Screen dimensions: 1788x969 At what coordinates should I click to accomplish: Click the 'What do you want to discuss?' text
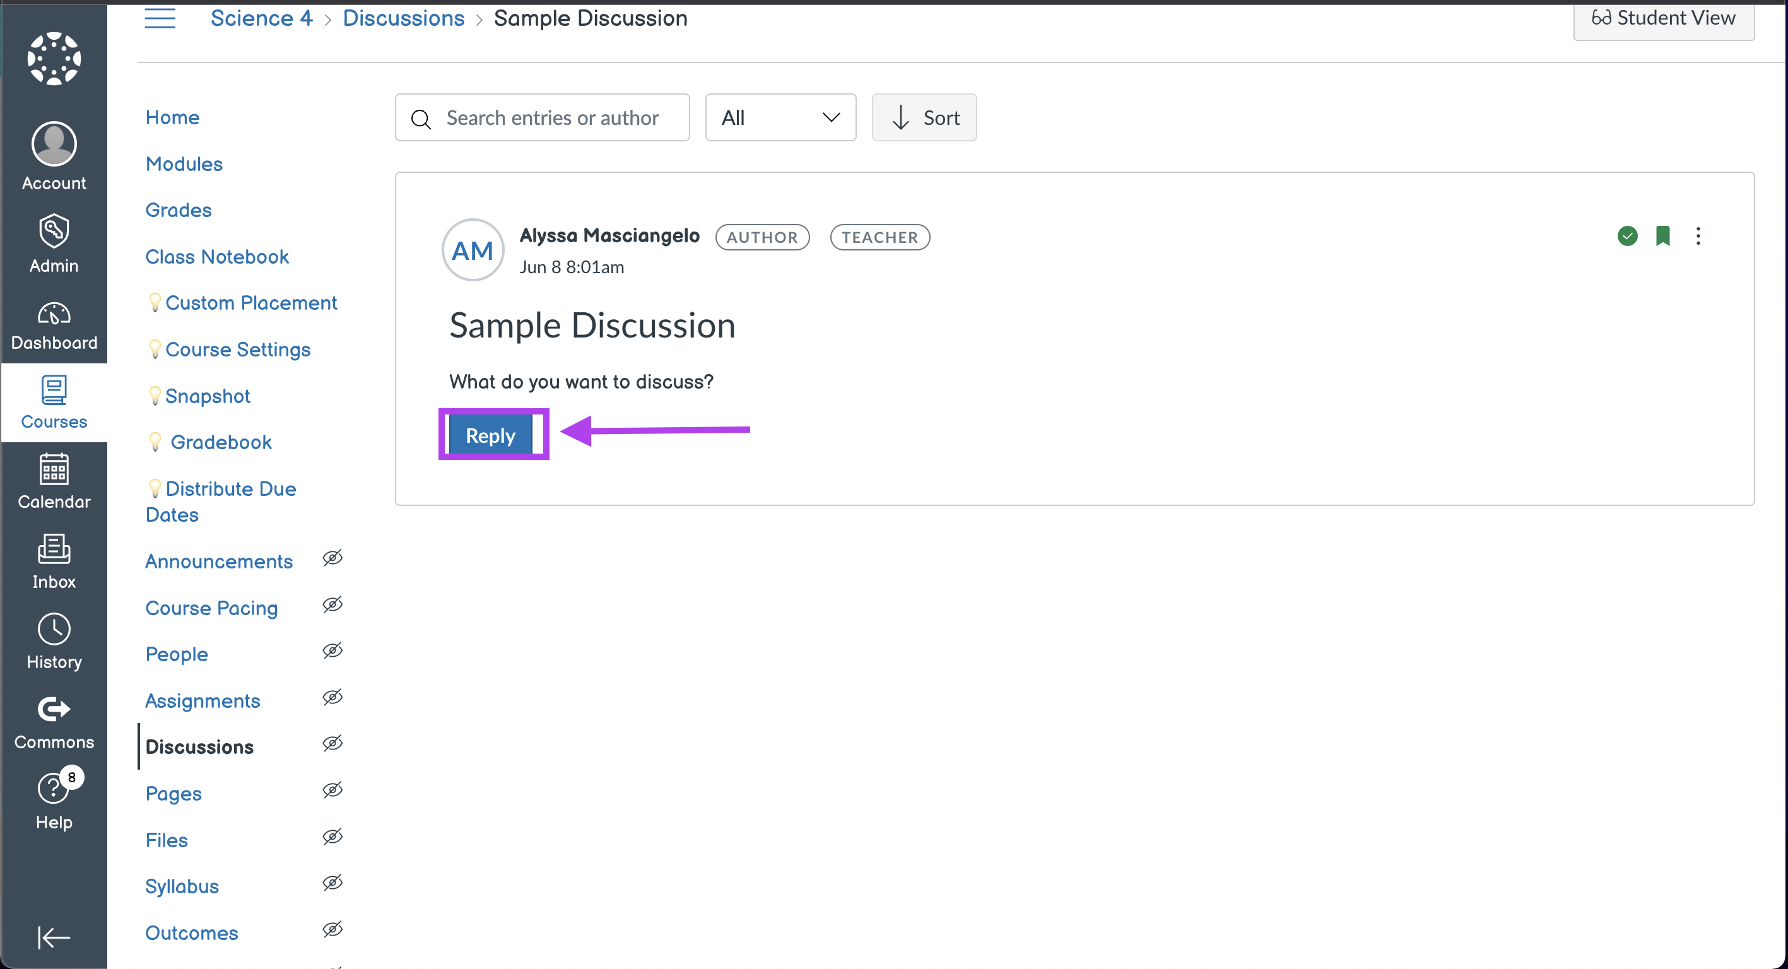[x=581, y=381]
